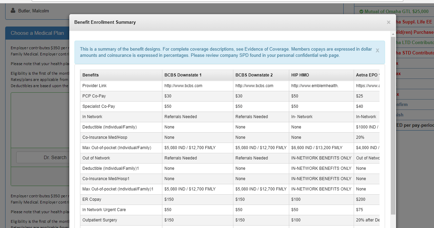Click Aetna EPO PCP Co-Pay $25 value

coord(360,96)
